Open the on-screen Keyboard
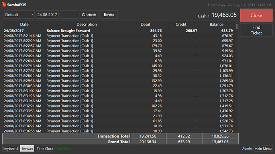Viewport: 275px width, 154px height. coord(10,148)
